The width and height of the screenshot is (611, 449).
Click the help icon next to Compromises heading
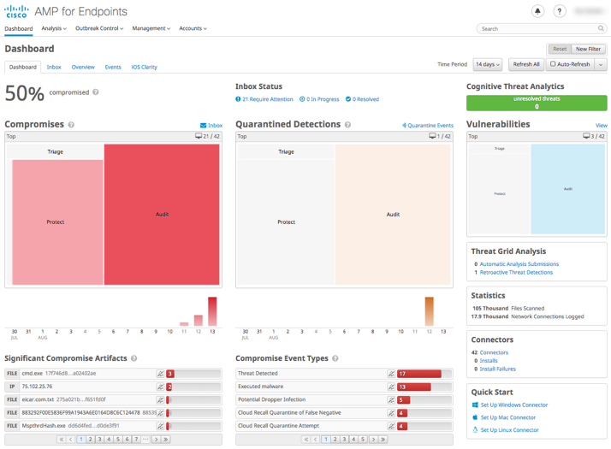(71, 125)
